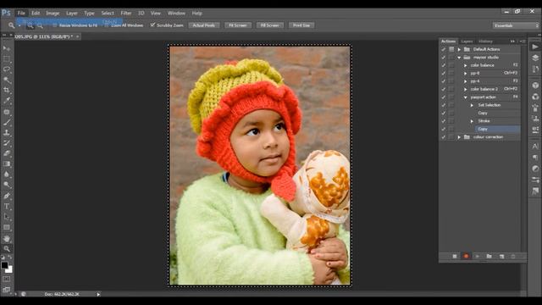Expand the colour correction set
The image size is (542, 305).
pos(459,137)
